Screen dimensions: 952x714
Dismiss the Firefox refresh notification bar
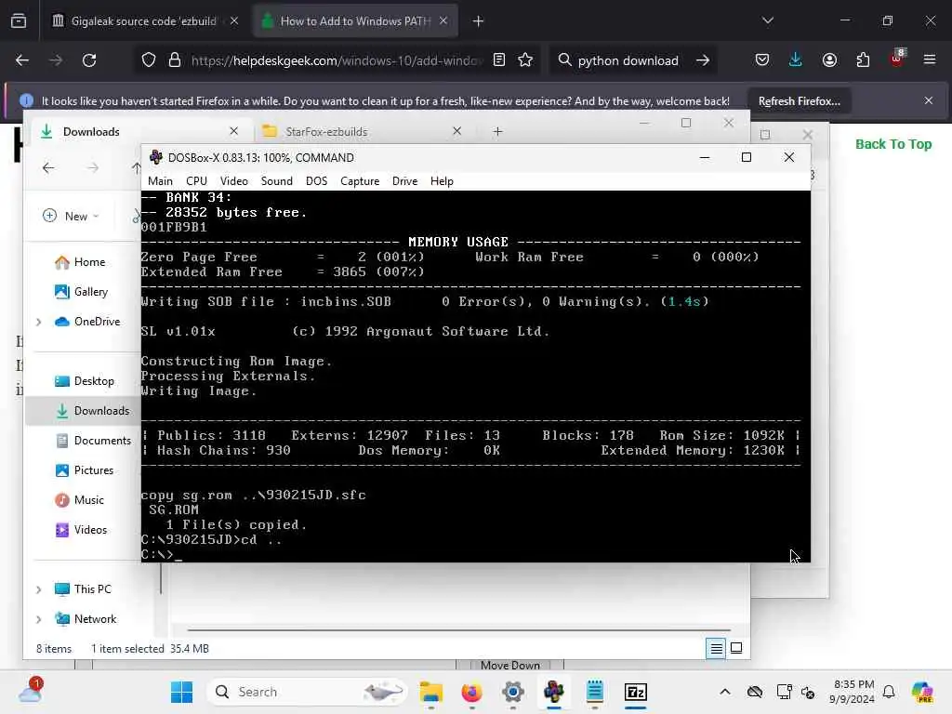coord(929,100)
